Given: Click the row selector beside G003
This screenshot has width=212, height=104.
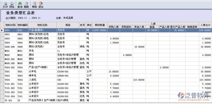Looking at the screenshot, I should coord(2,38).
